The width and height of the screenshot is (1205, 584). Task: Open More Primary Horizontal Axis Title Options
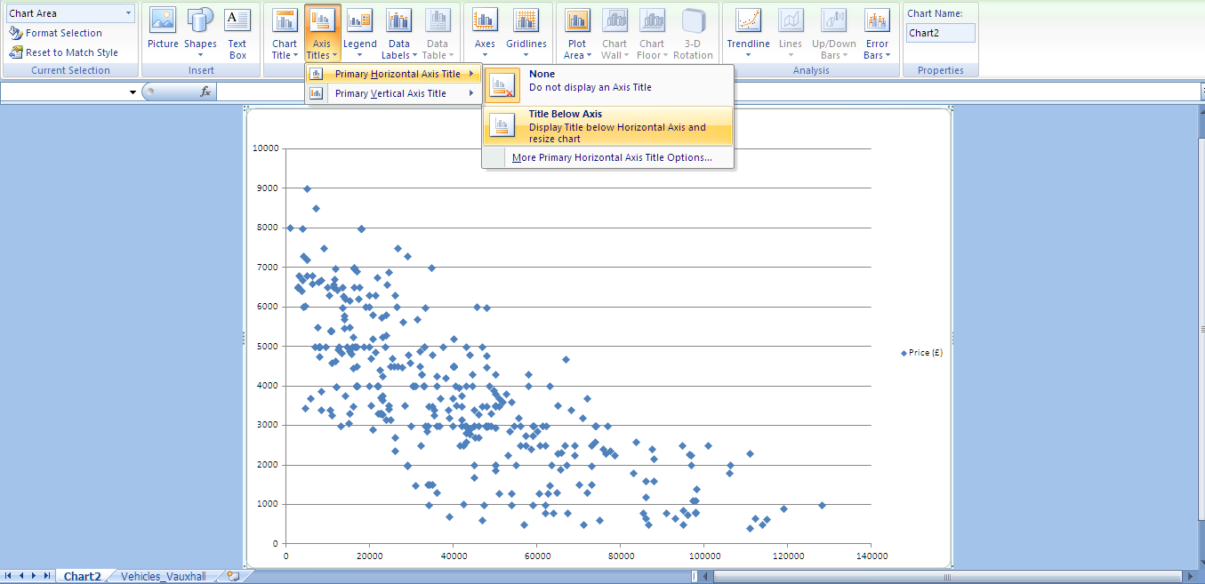[611, 157]
